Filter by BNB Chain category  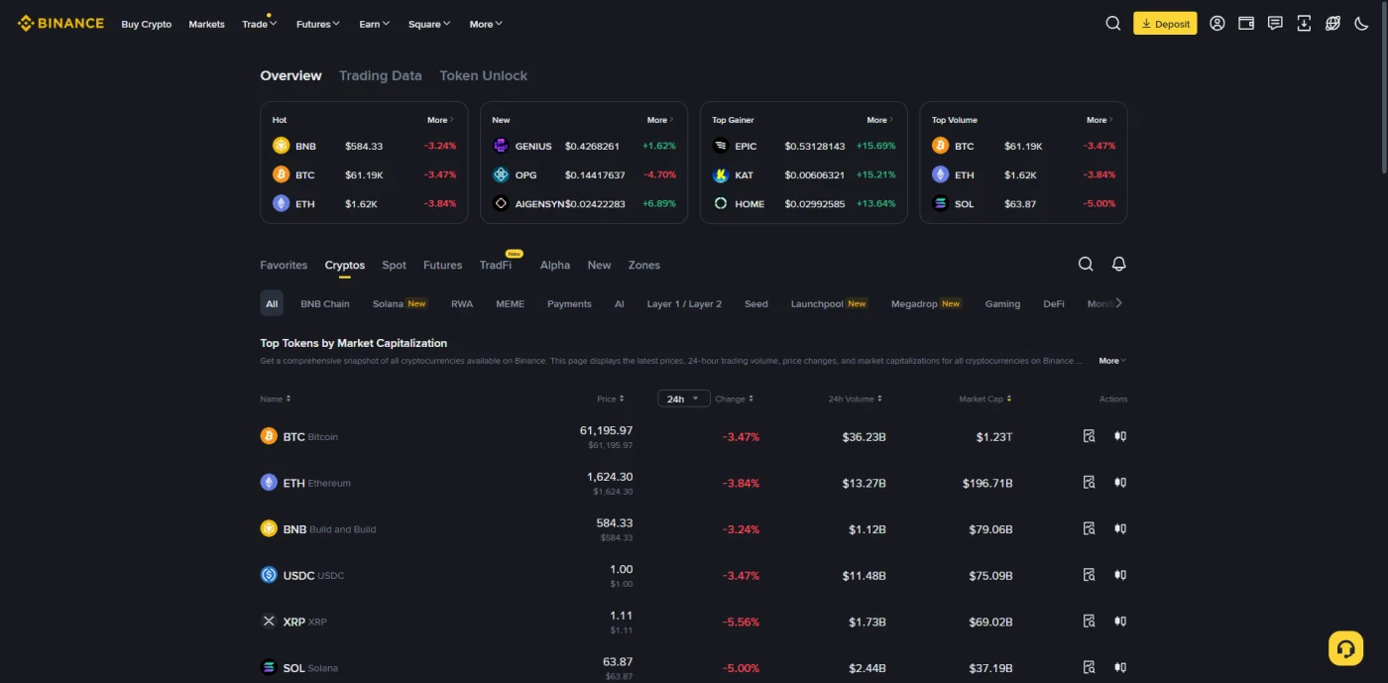325,303
